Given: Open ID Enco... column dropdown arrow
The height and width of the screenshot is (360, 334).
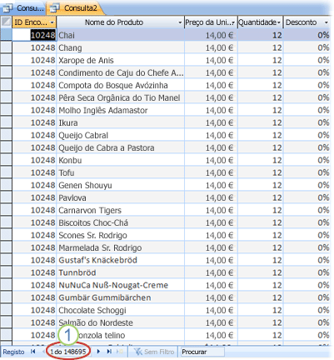Looking at the screenshot, I should point(52,22).
